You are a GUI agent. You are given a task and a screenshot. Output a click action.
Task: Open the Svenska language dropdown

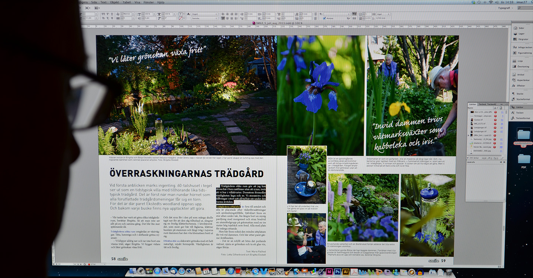[204, 18]
